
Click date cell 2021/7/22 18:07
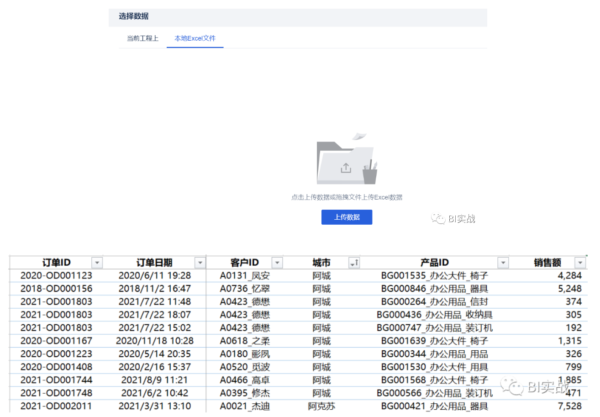coord(155,315)
